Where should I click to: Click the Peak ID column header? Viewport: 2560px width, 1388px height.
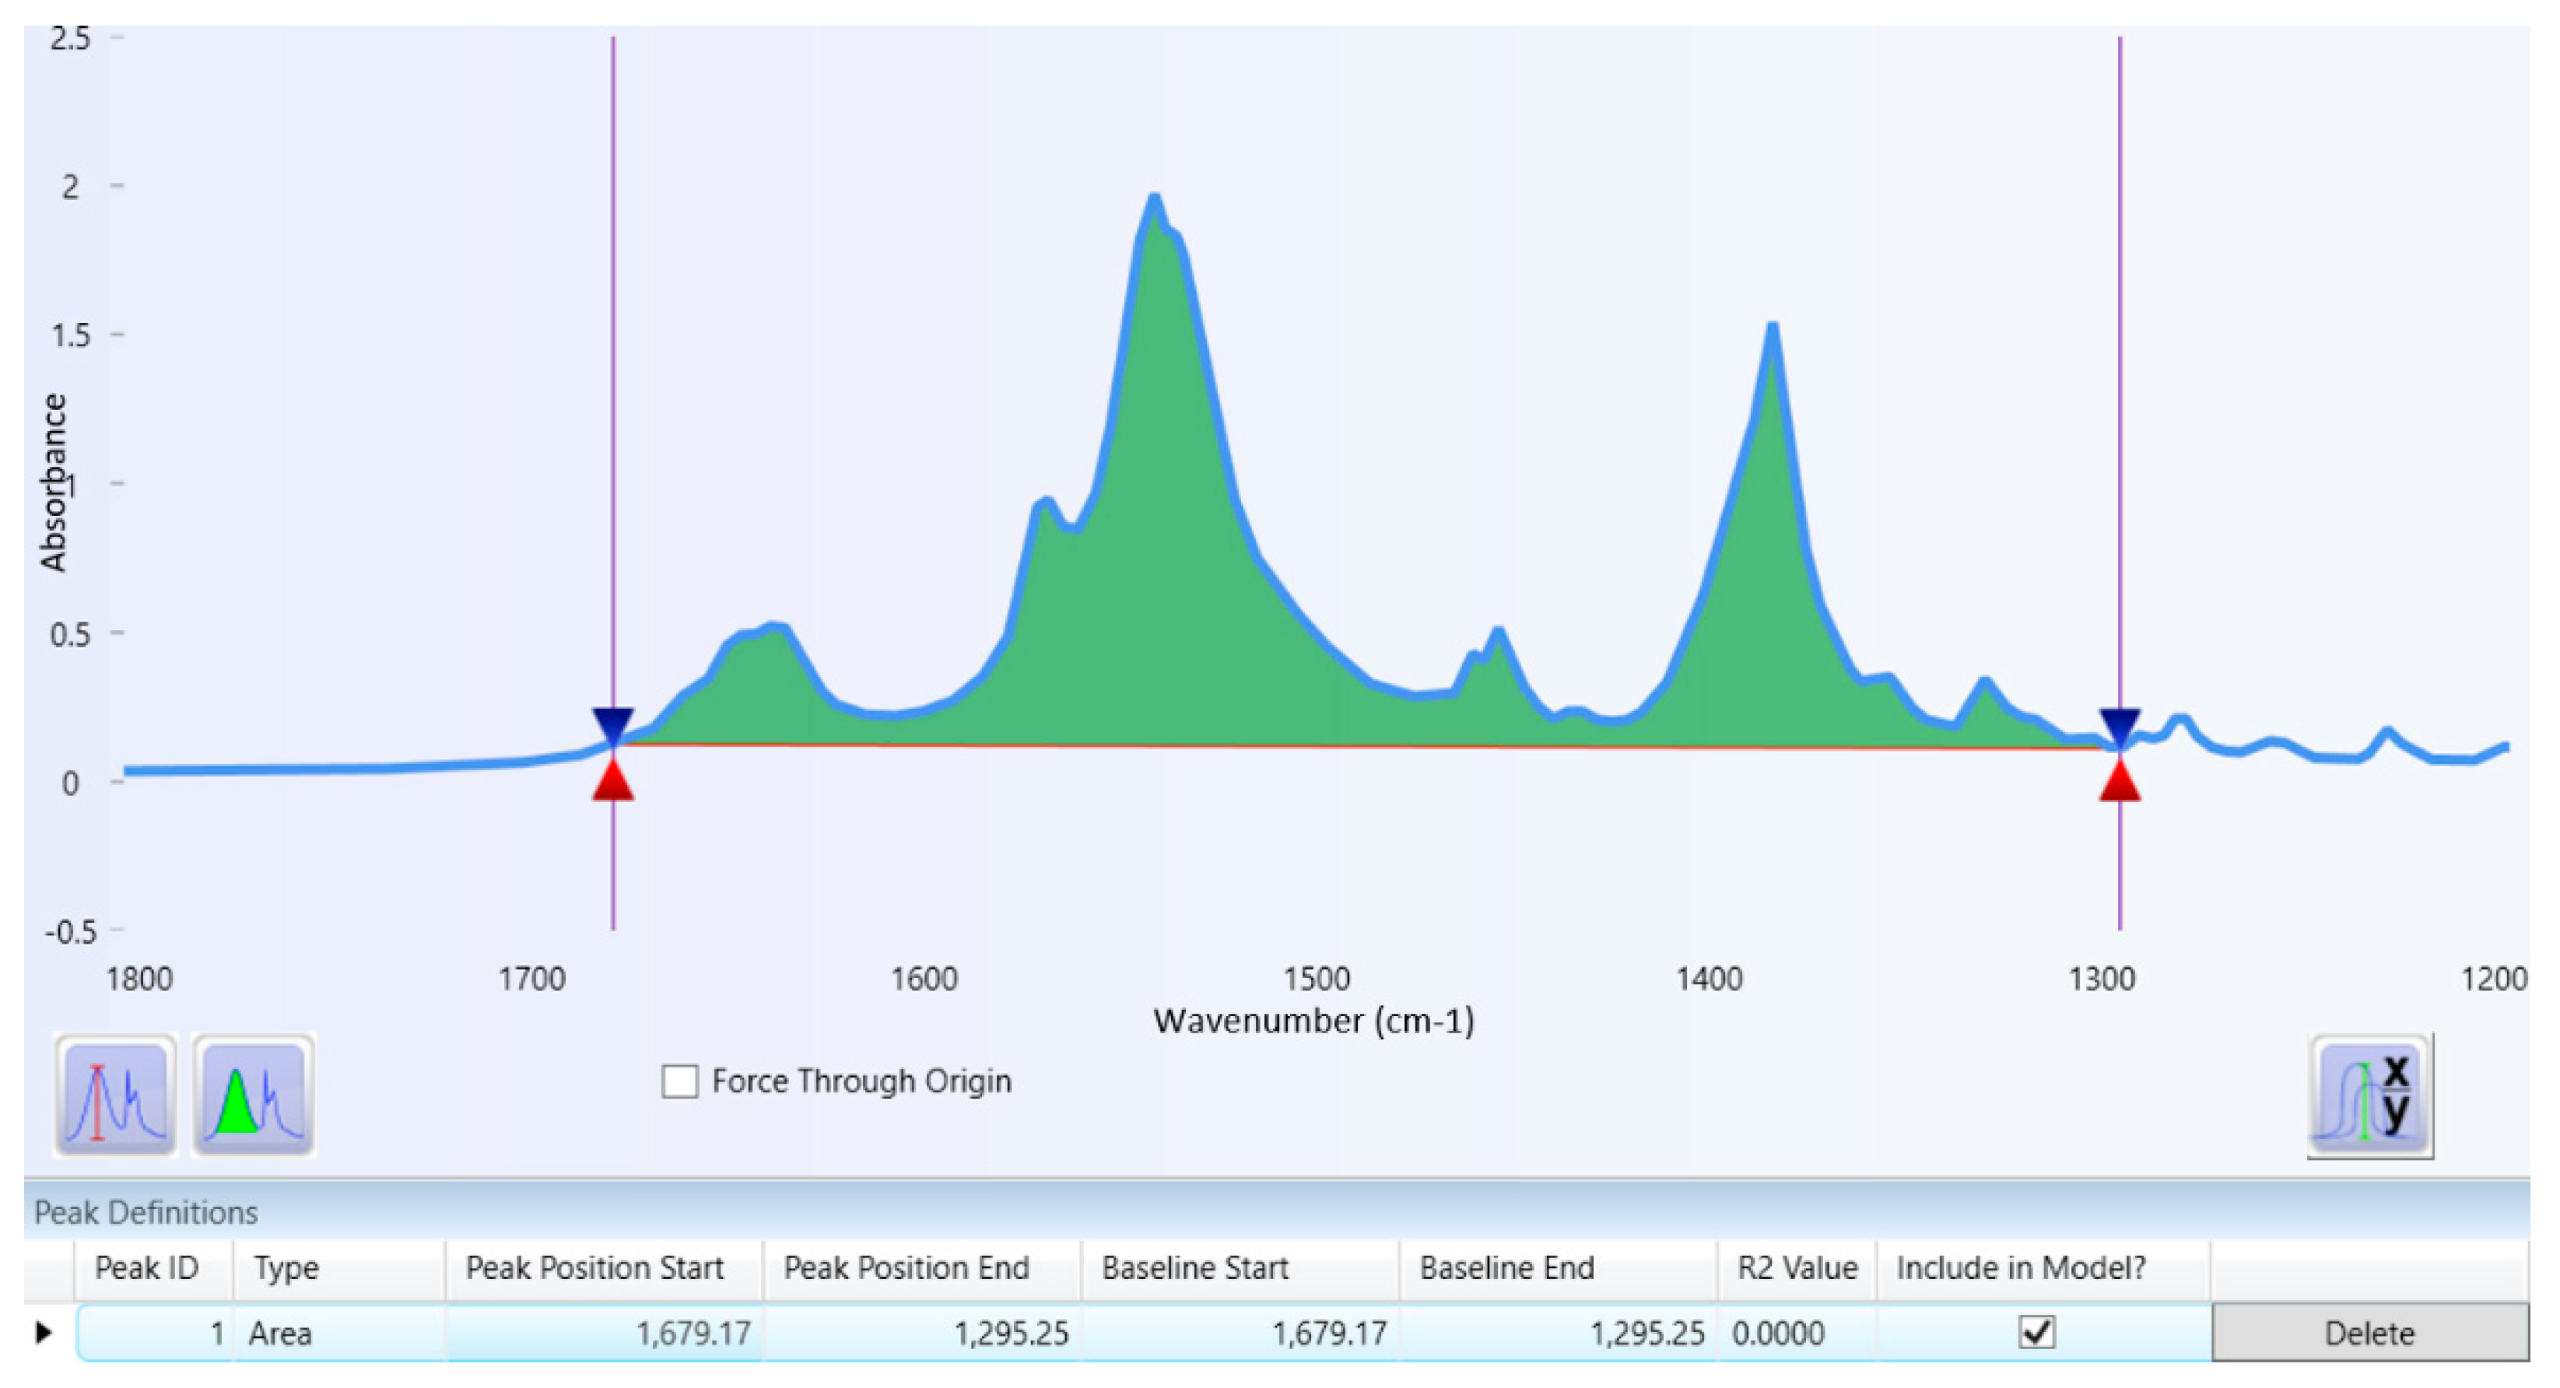[x=146, y=1267]
